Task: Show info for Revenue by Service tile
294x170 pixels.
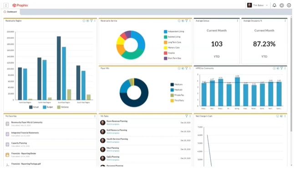Action: (179, 21)
